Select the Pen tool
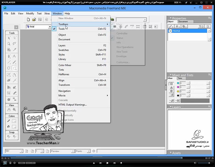The image size is (215, 167). [9, 56]
